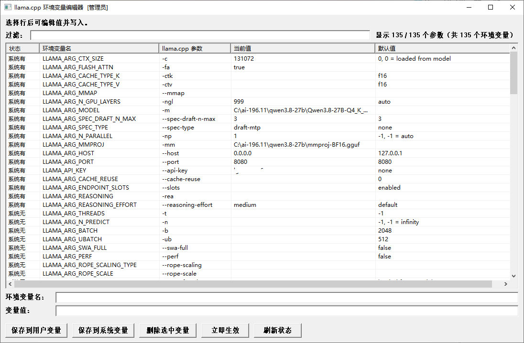Select LLAMA_ARG_MMAP row
This screenshot has width=524, height=343.
[258, 93]
